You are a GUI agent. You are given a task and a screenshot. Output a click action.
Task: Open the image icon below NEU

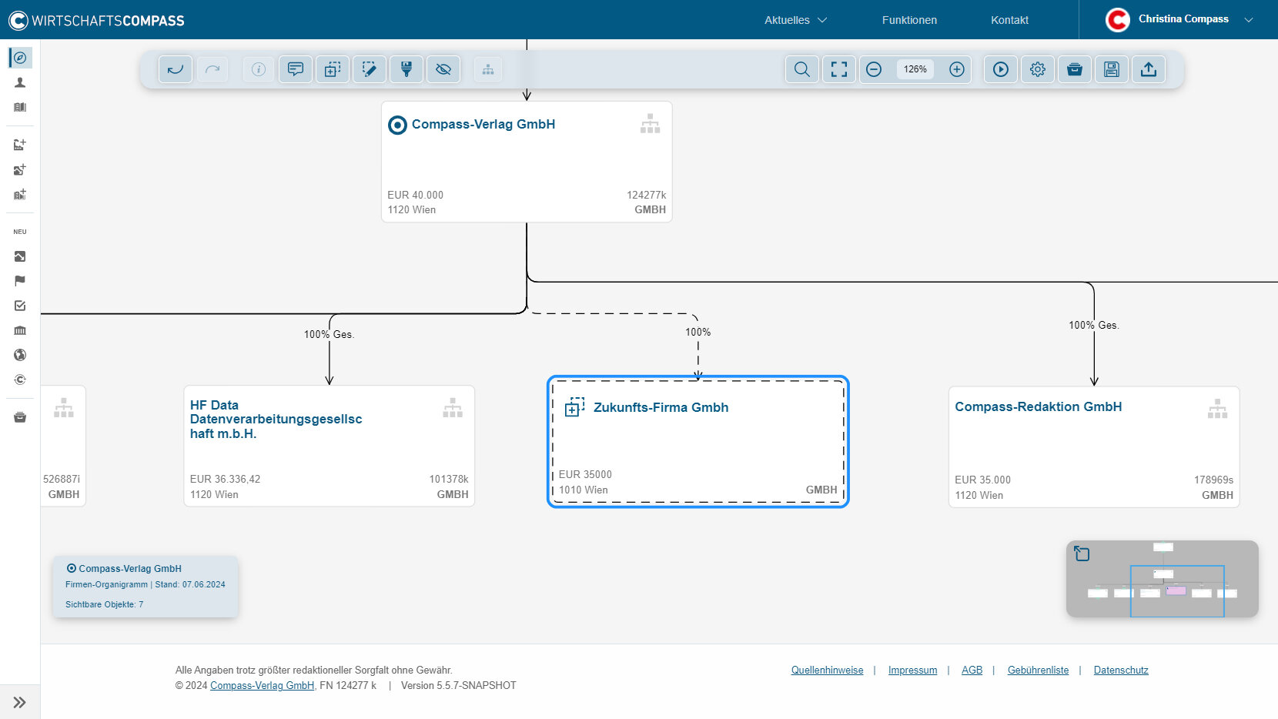[20, 256]
